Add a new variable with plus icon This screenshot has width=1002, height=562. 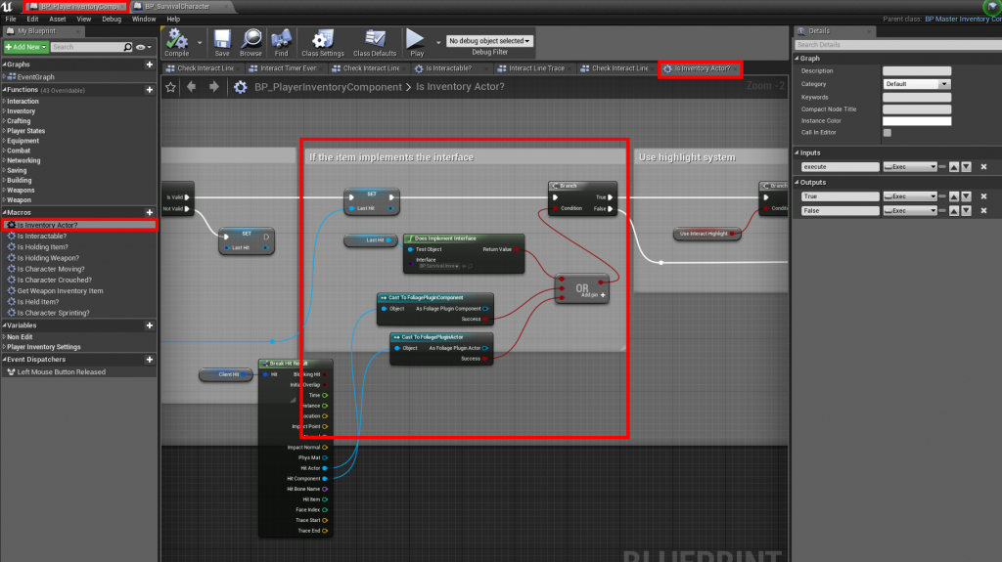point(150,325)
